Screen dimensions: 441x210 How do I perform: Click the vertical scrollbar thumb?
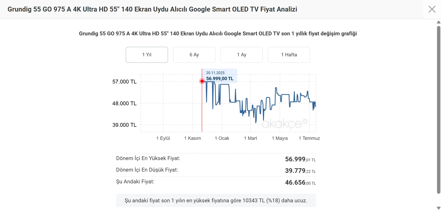tap(438, 110)
